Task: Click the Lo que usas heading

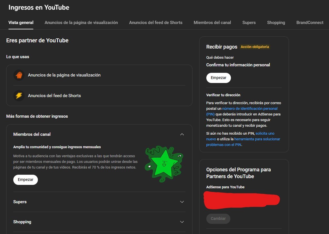Action: [18, 57]
